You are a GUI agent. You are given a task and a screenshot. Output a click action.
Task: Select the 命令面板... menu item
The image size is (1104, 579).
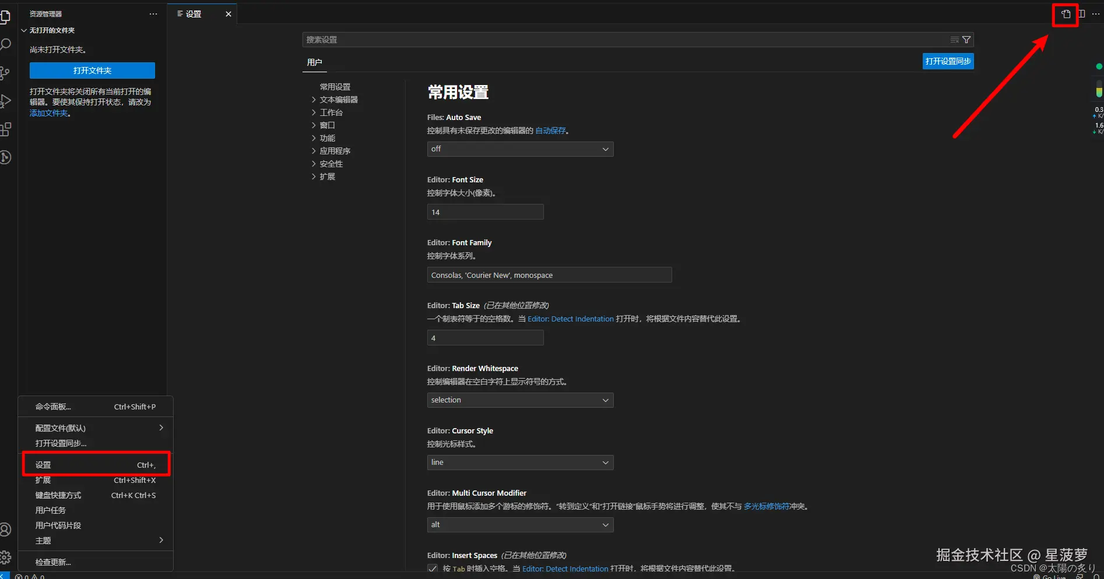tap(96, 407)
